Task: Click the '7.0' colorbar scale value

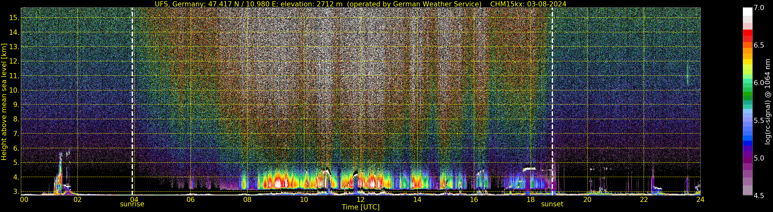Action: coord(759,8)
